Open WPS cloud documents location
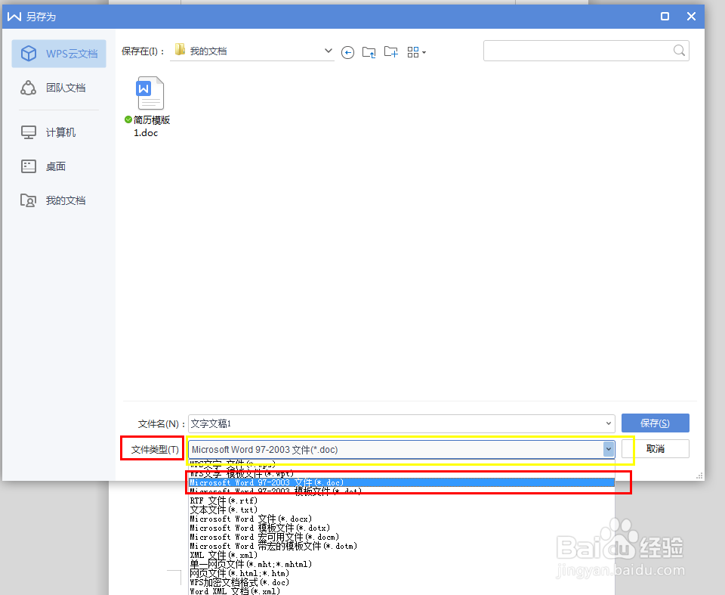The height and width of the screenshot is (595, 725). tap(59, 54)
